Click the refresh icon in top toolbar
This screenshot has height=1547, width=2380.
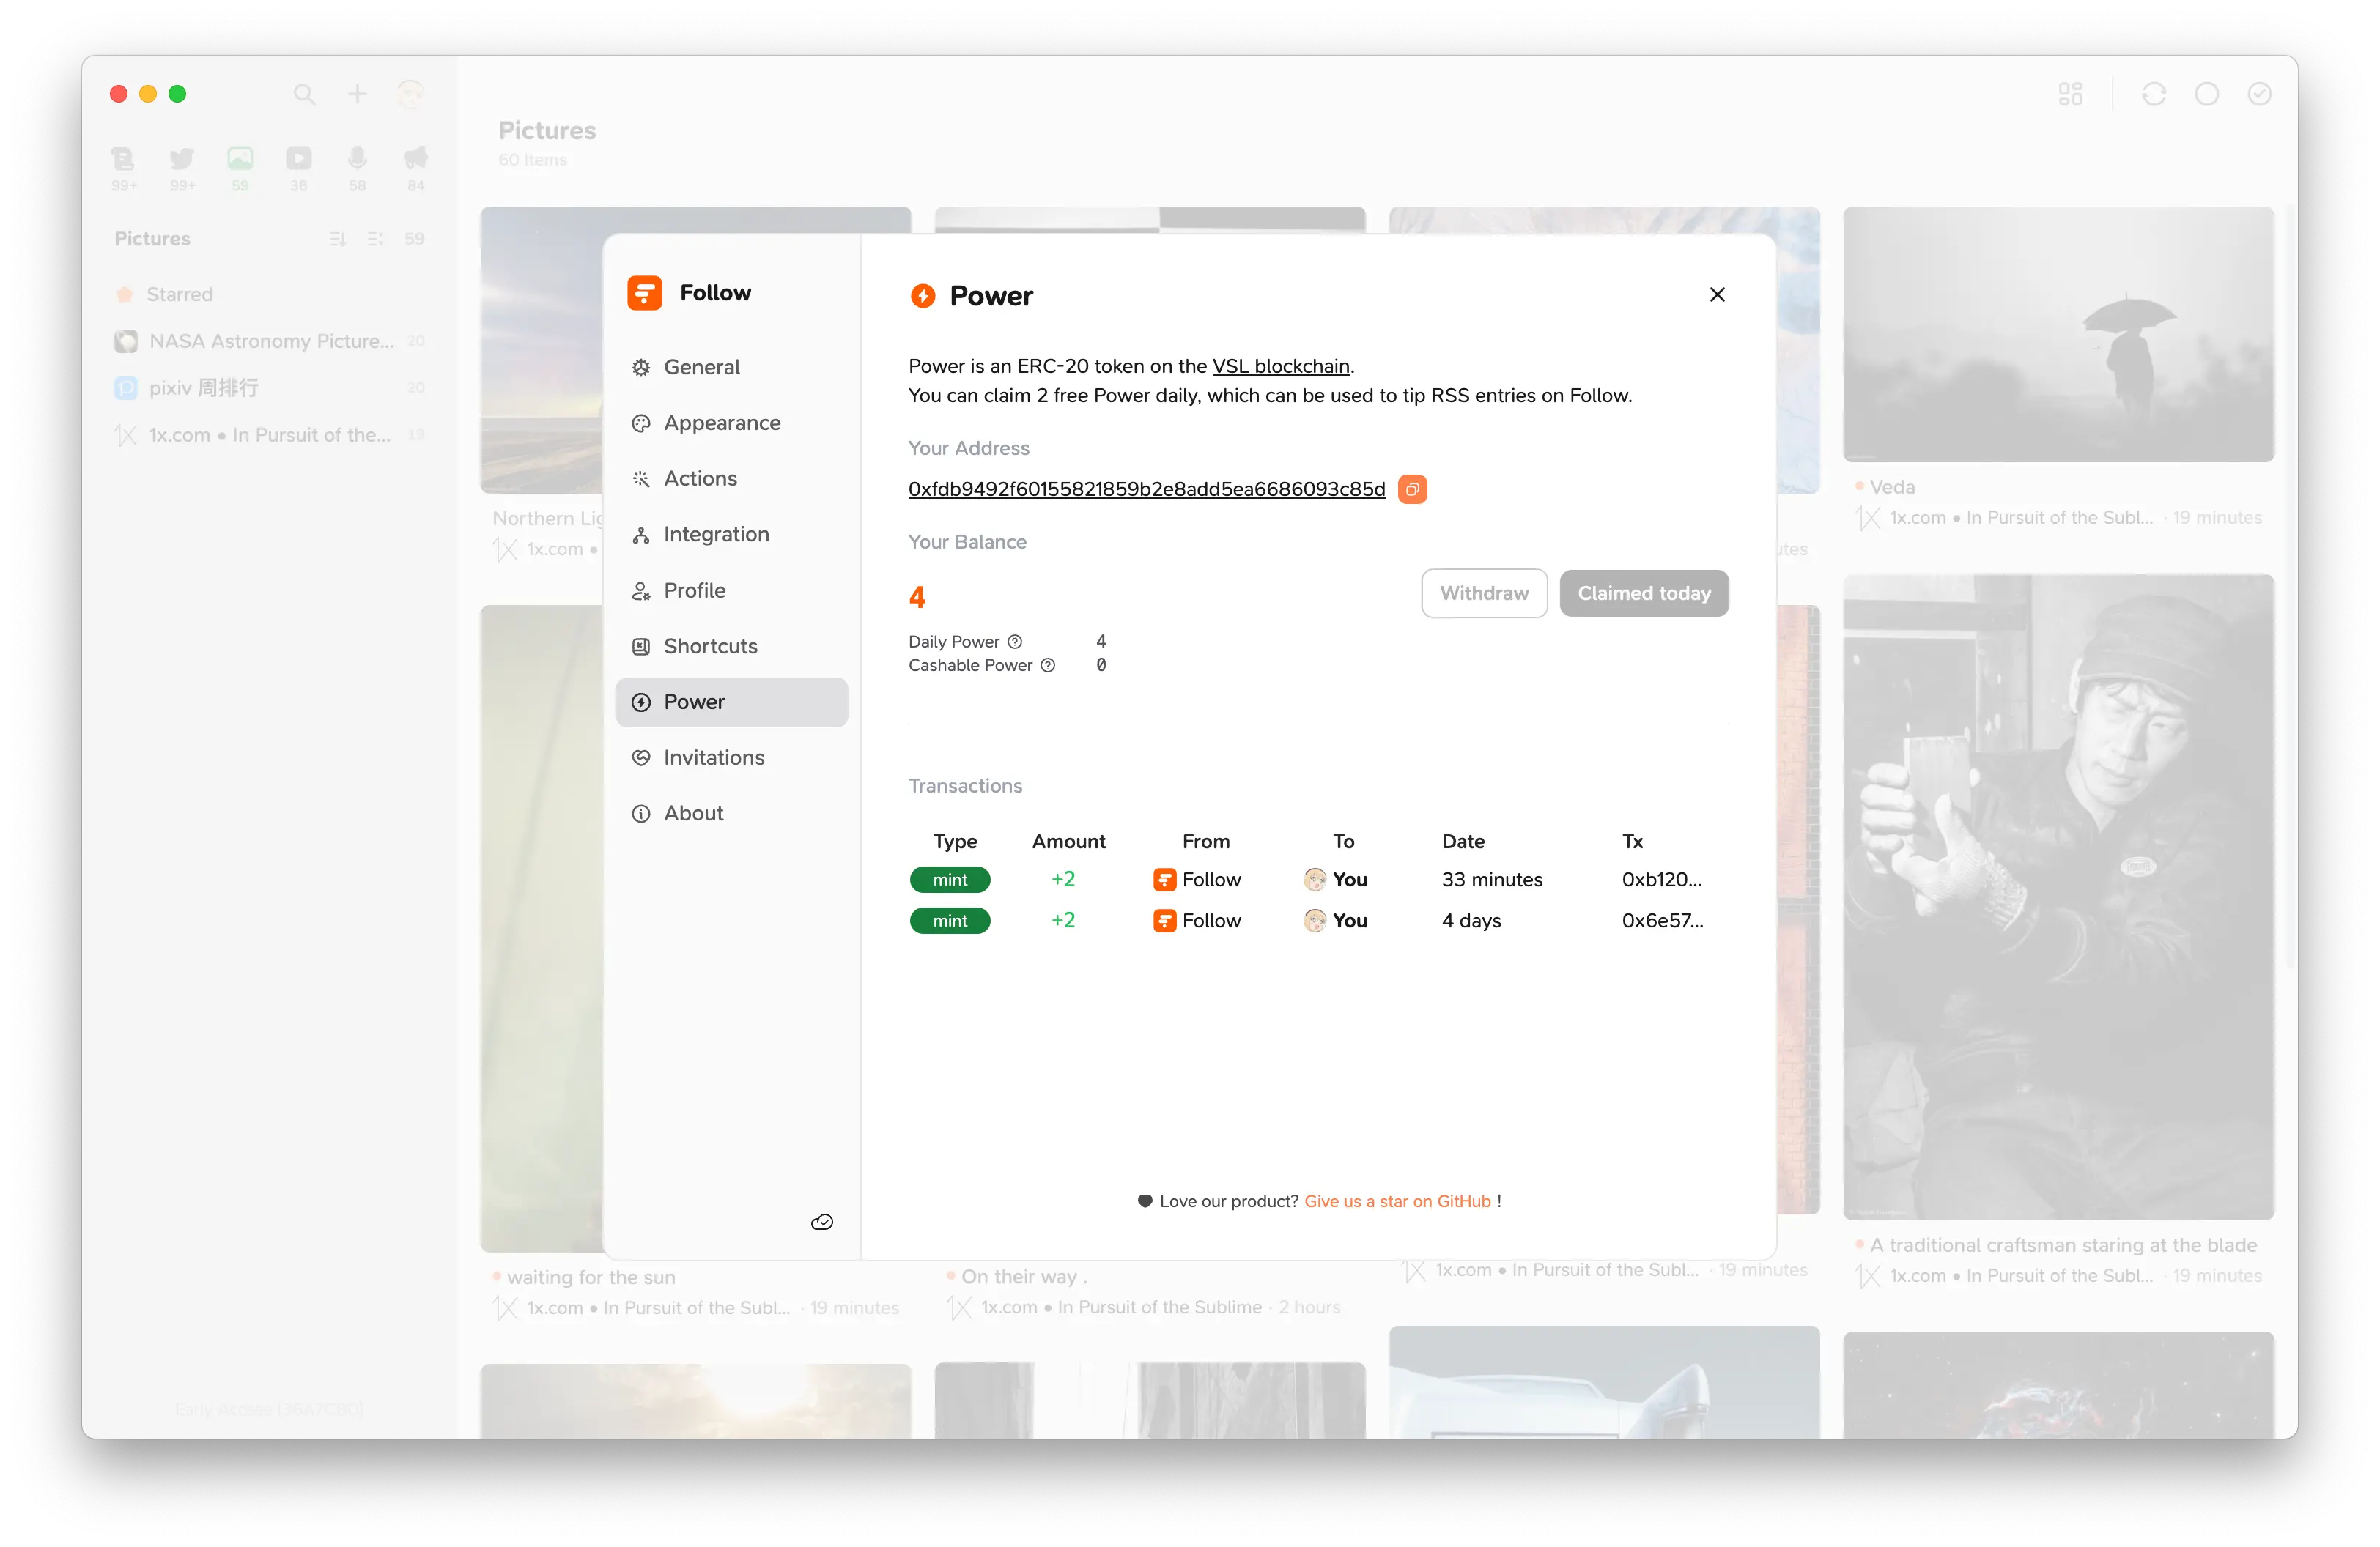click(x=2153, y=94)
